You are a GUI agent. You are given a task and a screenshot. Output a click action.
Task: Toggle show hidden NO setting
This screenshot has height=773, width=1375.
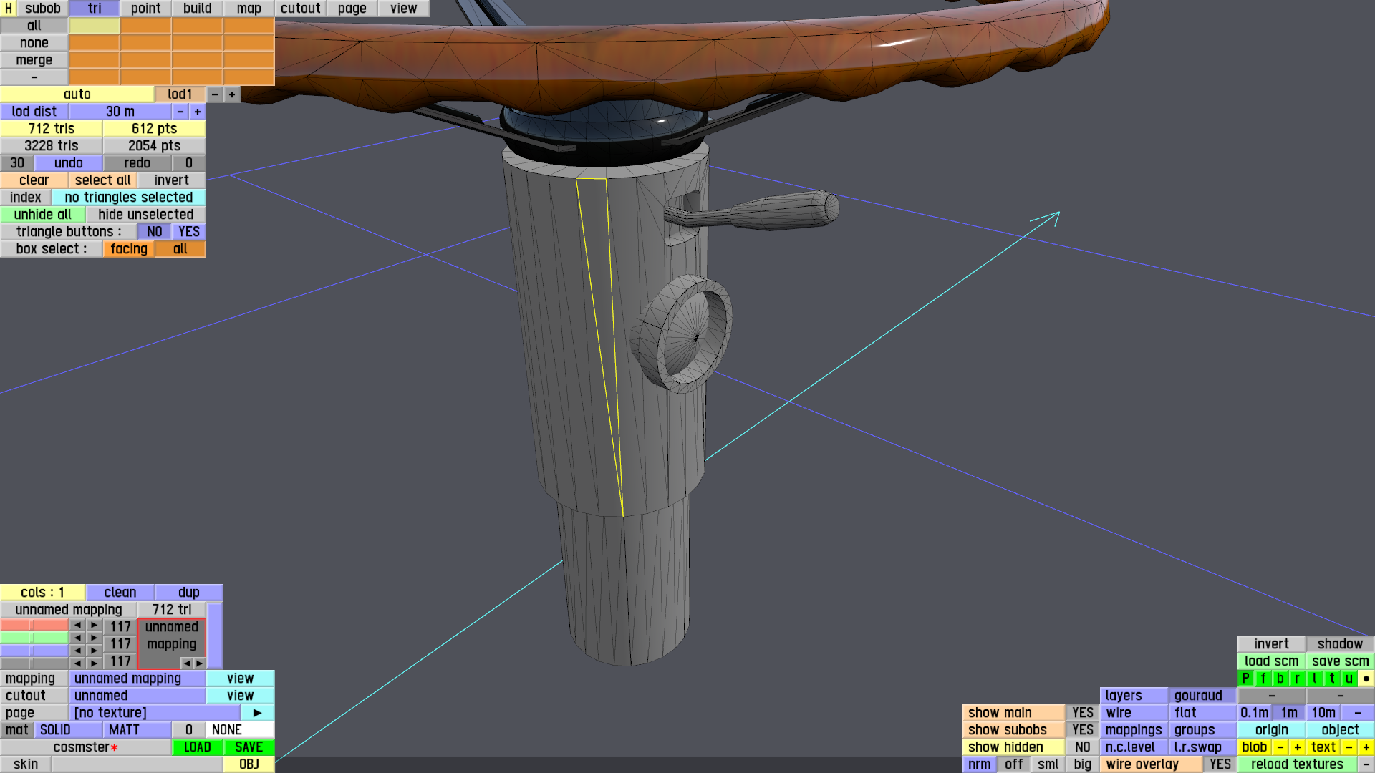(x=1082, y=747)
